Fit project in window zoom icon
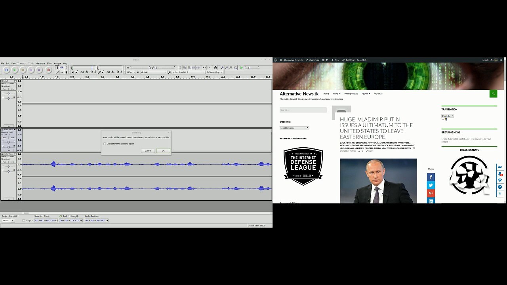507x285 pixels. click(x=235, y=68)
